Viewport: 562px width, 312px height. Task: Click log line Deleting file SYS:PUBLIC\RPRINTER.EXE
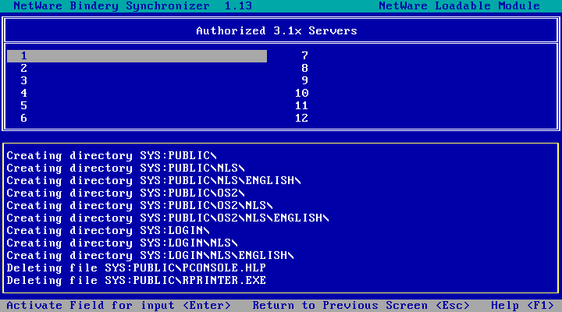coord(136,281)
